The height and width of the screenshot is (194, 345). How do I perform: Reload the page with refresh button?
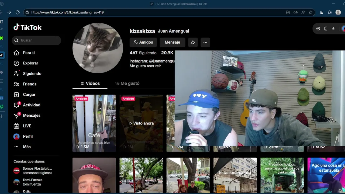pyautogui.click(x=18, y=12)
